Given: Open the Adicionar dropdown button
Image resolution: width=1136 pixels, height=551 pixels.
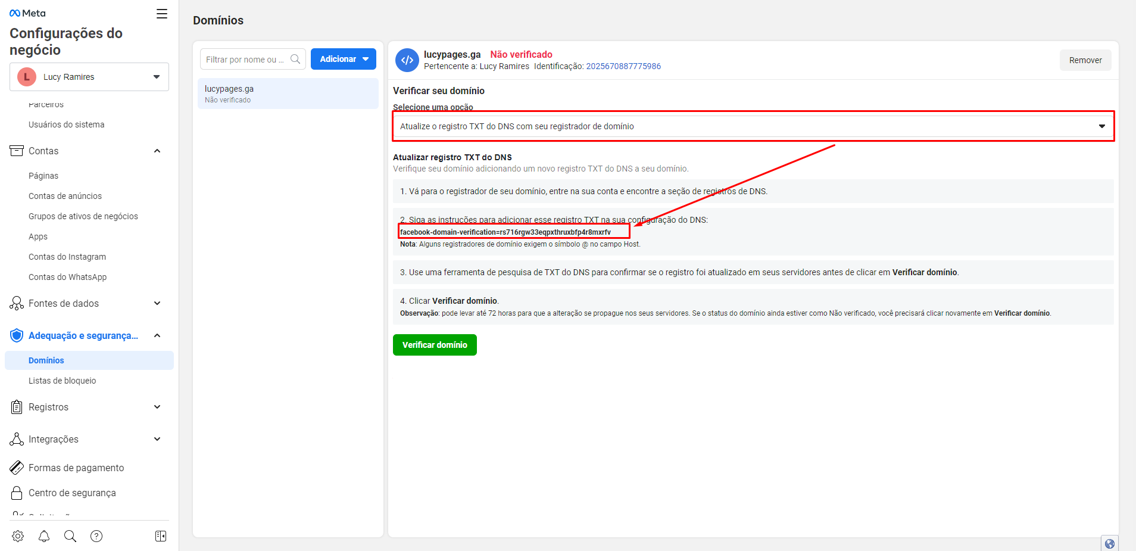Looking at the screenshot, I should pos(344,59).
